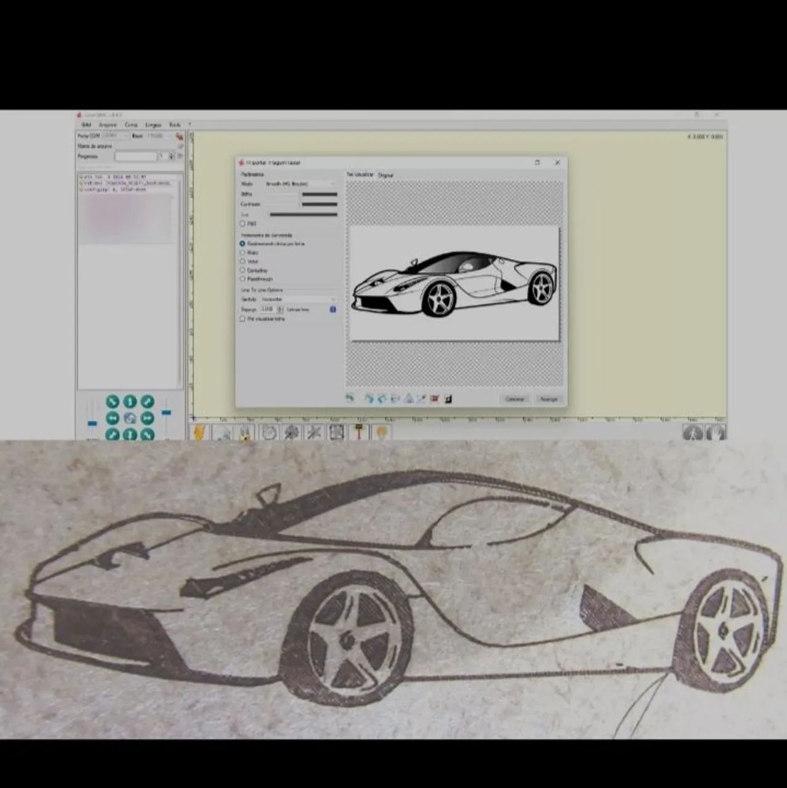
Task: Switch to the Original tab
Action: [385, 175]
